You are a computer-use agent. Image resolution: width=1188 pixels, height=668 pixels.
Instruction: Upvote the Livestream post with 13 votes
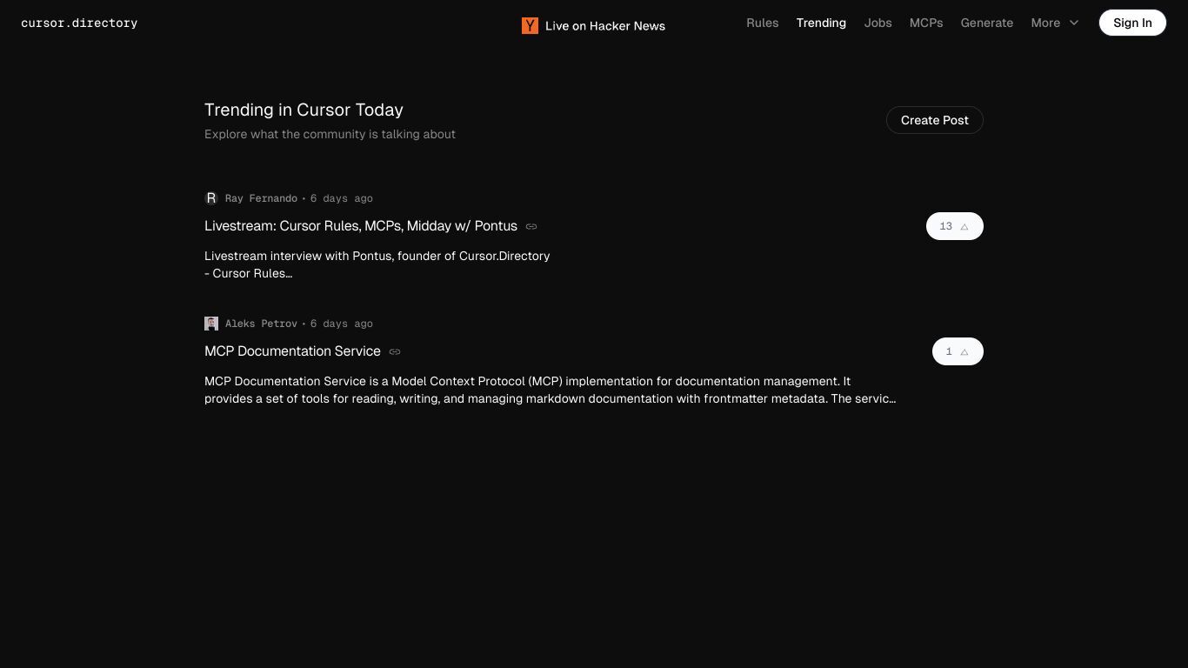955,226
